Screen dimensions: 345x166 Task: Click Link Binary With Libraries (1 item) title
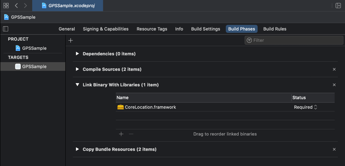(x=121, y=85)
